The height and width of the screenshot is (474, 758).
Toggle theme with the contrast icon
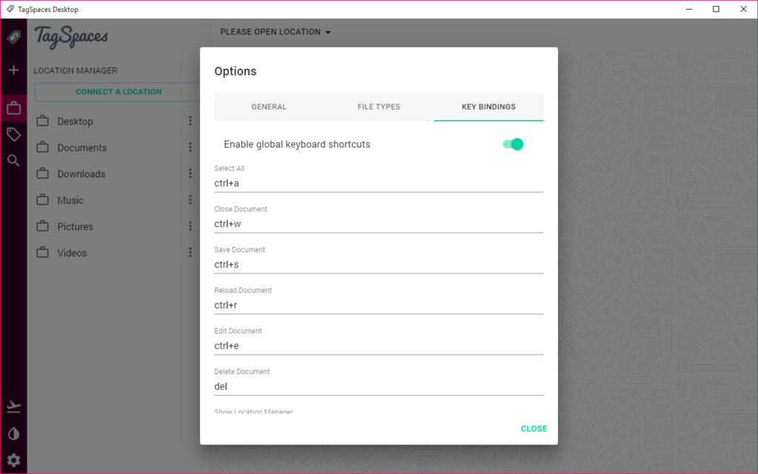13,433
